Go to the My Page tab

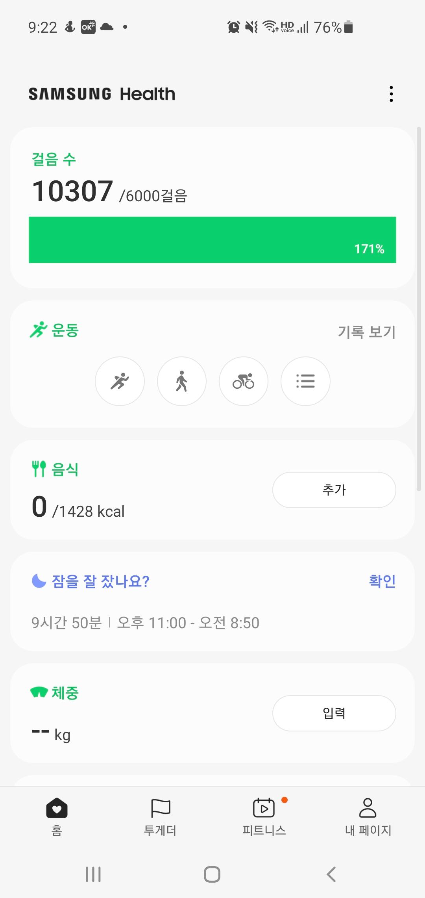tap(368, 816)
